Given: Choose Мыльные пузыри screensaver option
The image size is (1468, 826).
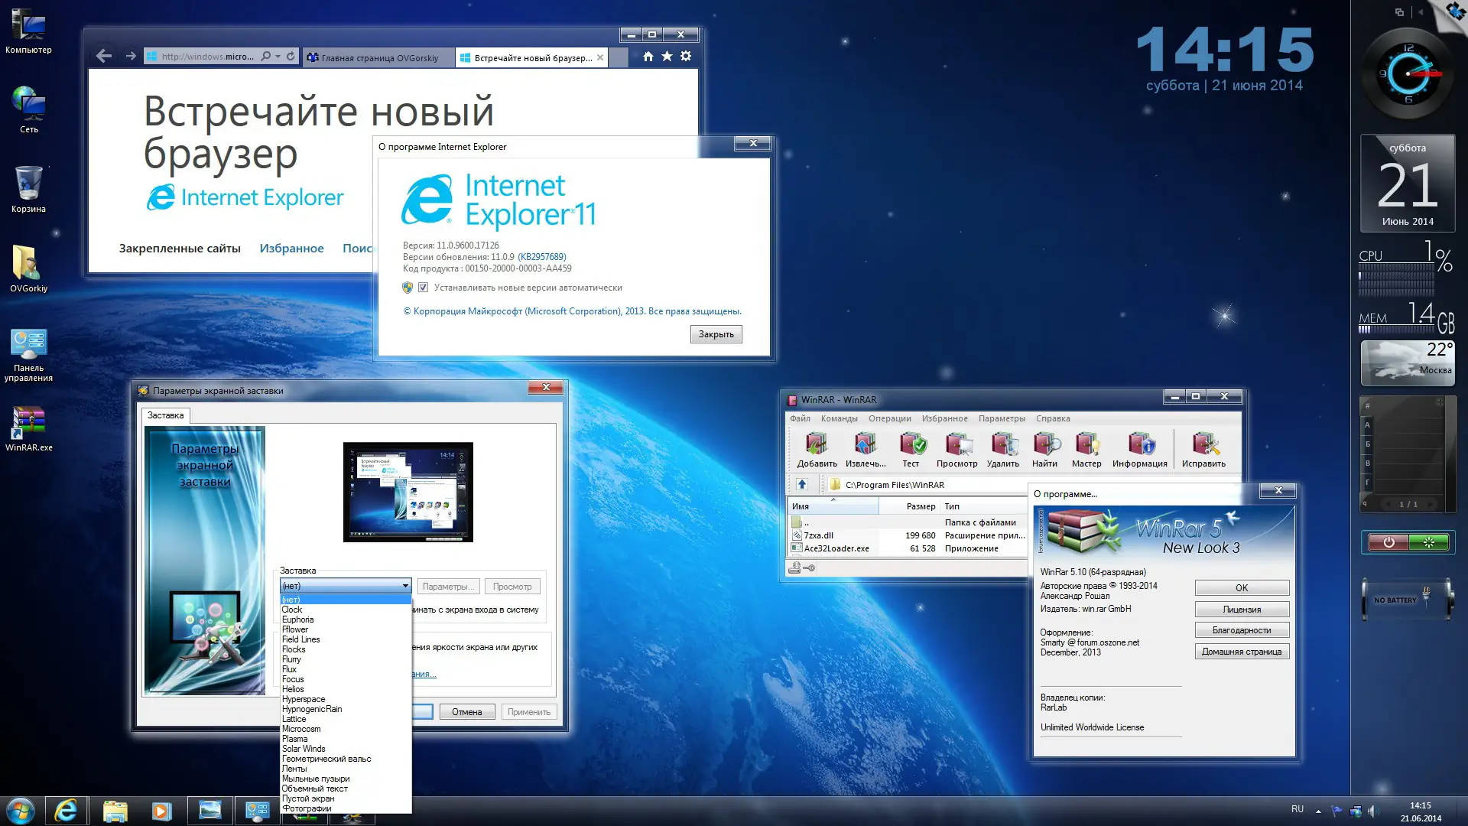Looking at the screenshot, I should click(x=316, y=779).
